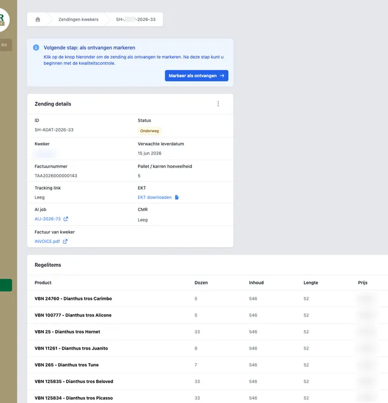Click the logo in the sidebar
Screen dimensions: 388x403
pyautogui.click(x=3, y=20)
